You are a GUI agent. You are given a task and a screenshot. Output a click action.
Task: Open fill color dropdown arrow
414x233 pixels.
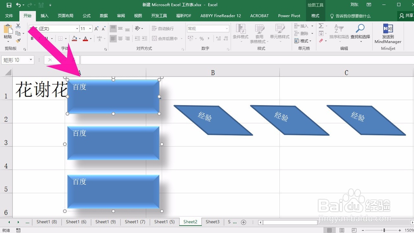point(79,39)
